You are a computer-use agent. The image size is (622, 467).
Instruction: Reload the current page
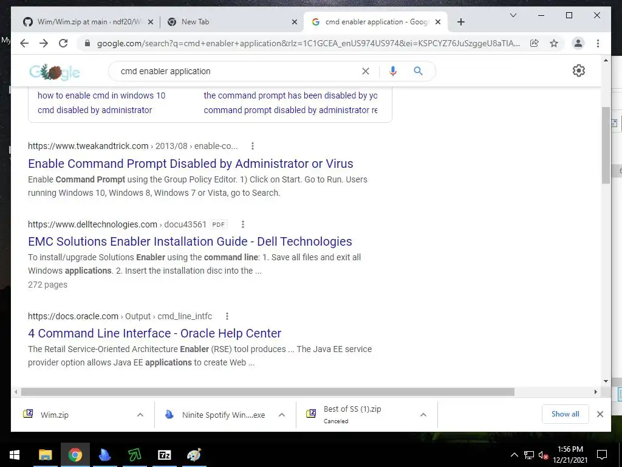click(63, 43)
